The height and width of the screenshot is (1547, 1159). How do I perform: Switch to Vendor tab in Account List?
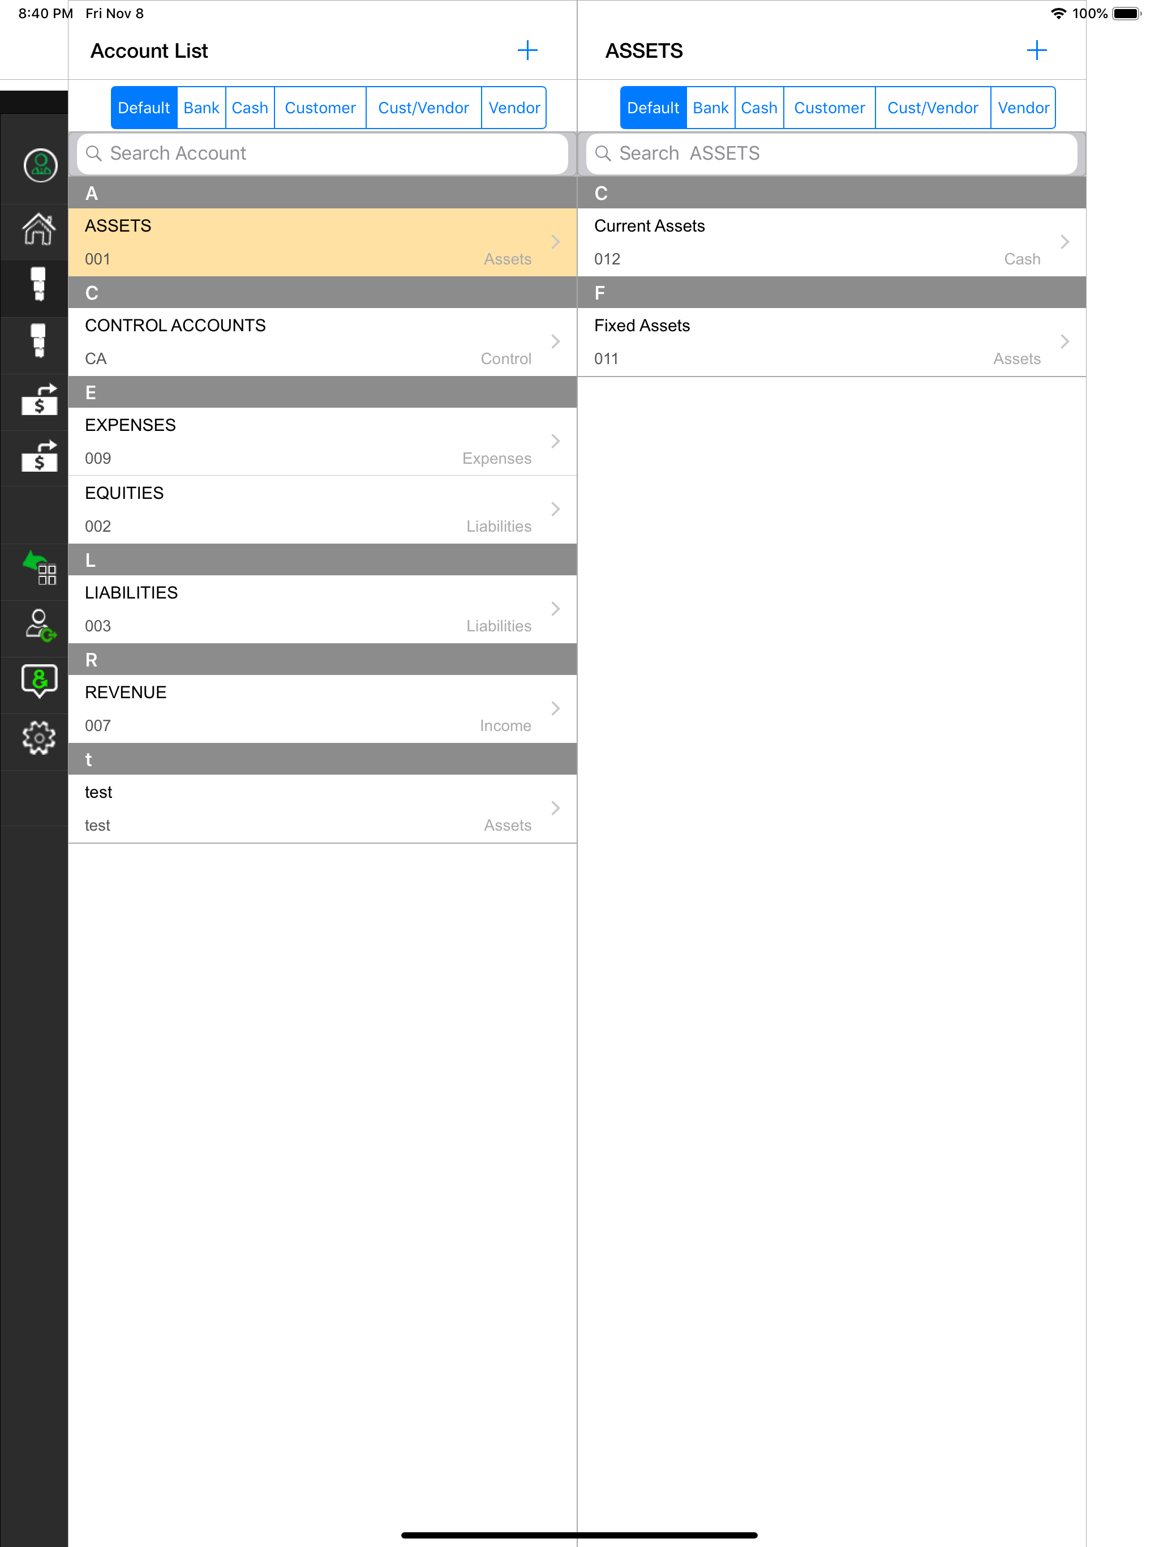pyautogui.click(x=514, y=108)
